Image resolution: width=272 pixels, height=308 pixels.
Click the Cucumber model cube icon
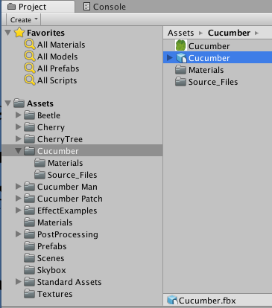click(x=181, y=58)
